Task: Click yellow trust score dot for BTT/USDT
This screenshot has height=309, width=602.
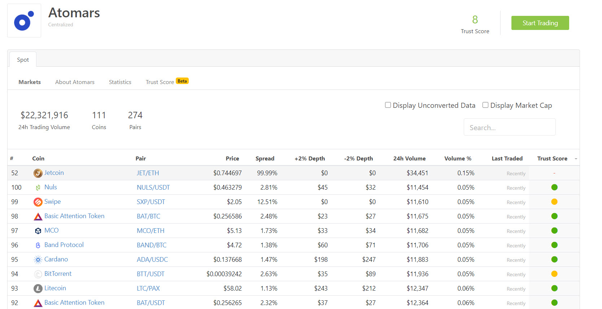Action: 554,274
